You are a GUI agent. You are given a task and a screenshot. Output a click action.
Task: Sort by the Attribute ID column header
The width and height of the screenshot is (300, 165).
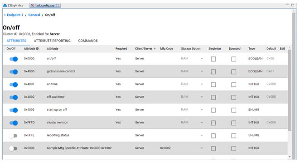pyautogui.click(x=31, y=49)
